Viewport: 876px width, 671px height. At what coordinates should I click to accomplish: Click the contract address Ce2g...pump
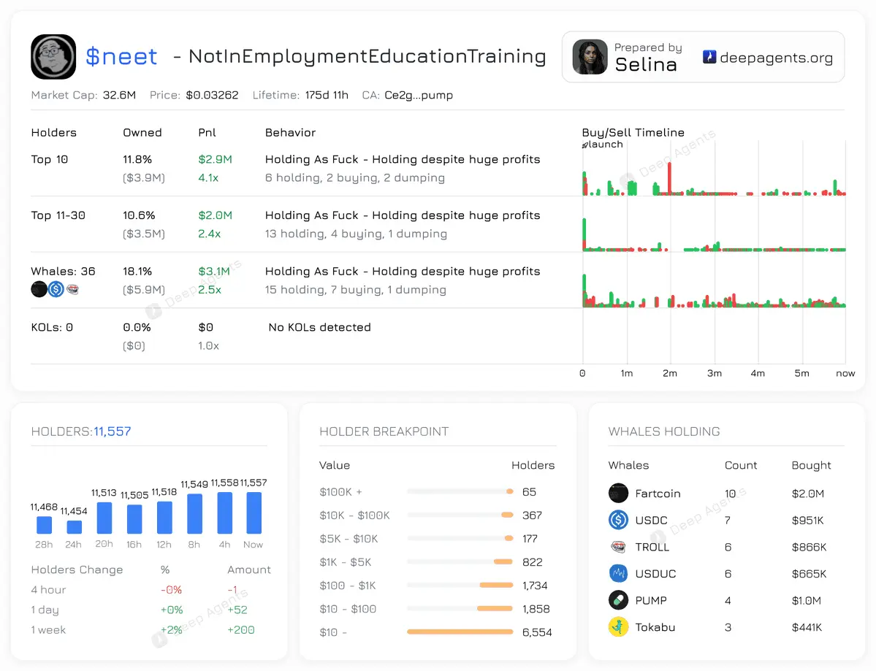[x=419, y=95]
